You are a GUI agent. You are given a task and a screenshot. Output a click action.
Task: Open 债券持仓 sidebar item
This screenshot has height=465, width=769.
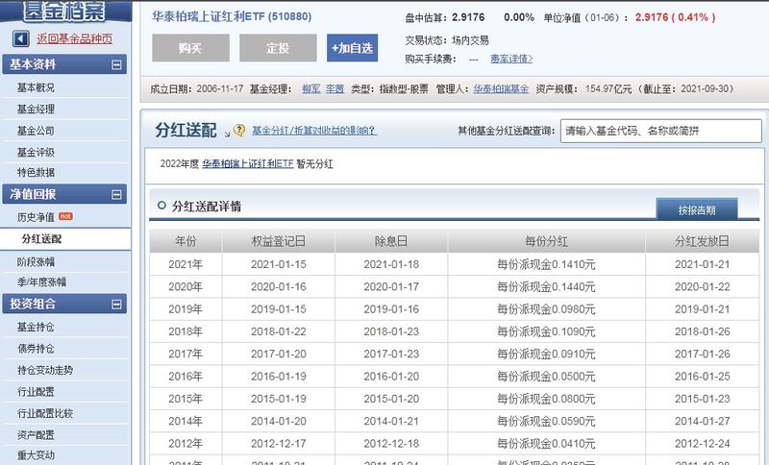(36, 349)
